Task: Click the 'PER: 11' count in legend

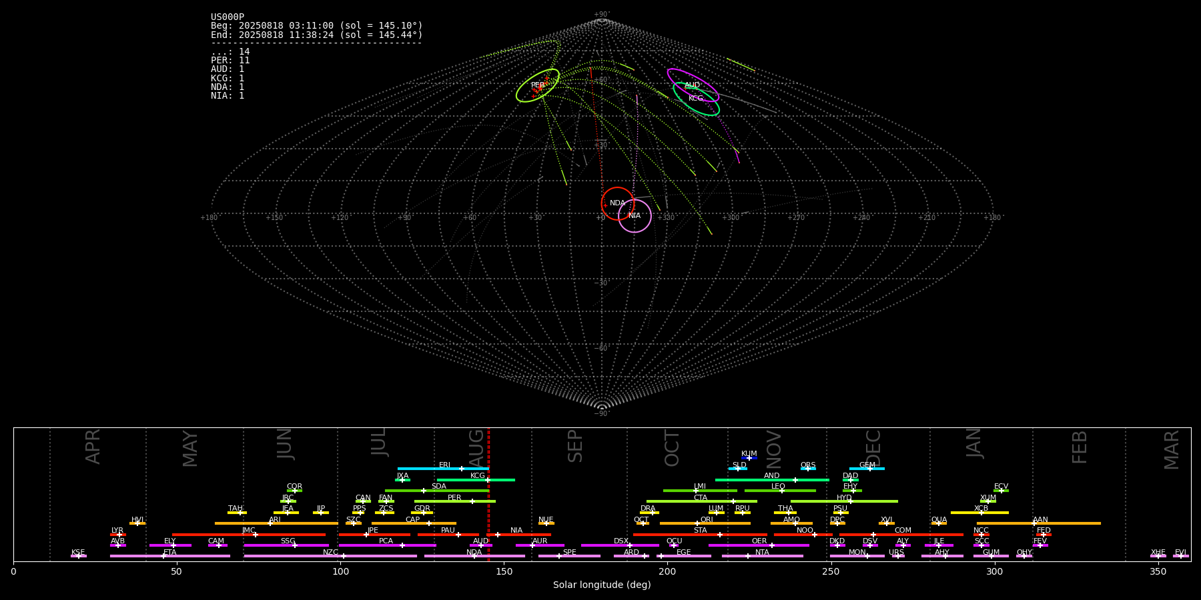Action: click(230, 61)
